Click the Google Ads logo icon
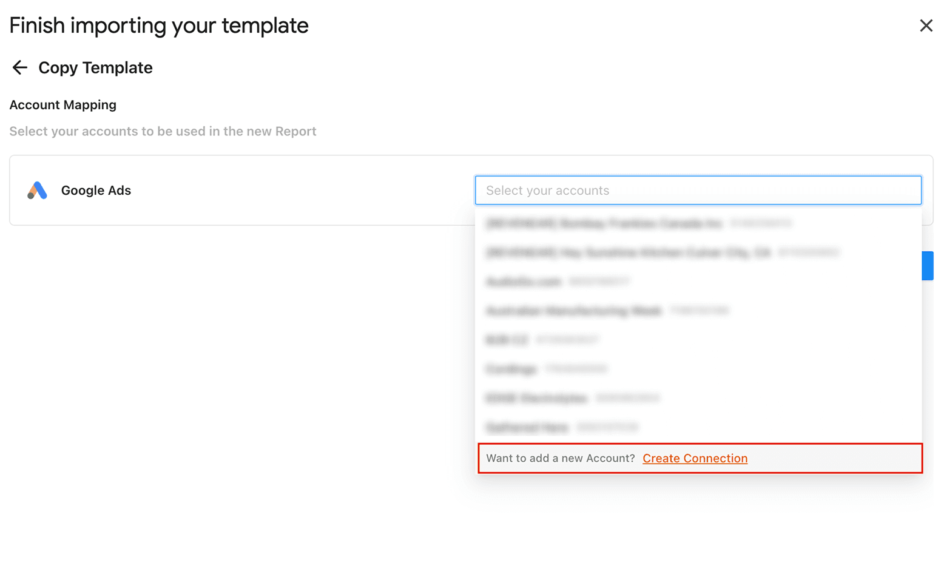This screenshot has height=571, width=944. pos(36,190)
